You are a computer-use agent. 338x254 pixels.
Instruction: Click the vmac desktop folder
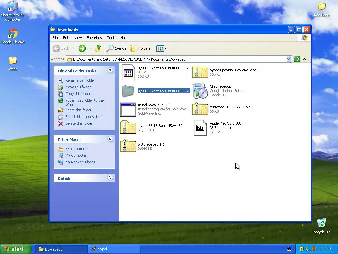click(13, 64)
